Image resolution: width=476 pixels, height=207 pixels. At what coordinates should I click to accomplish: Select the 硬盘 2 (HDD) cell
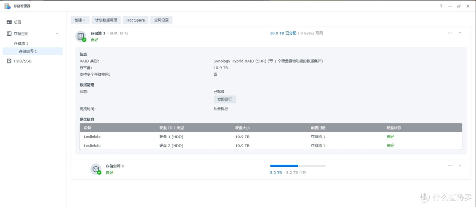coord(171,146)
